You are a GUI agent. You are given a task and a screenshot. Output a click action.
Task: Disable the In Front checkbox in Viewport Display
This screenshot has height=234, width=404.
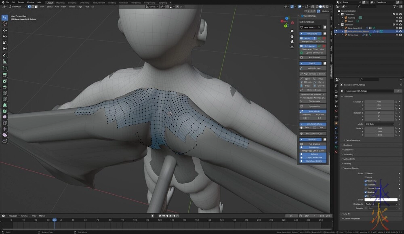(366, 196)
